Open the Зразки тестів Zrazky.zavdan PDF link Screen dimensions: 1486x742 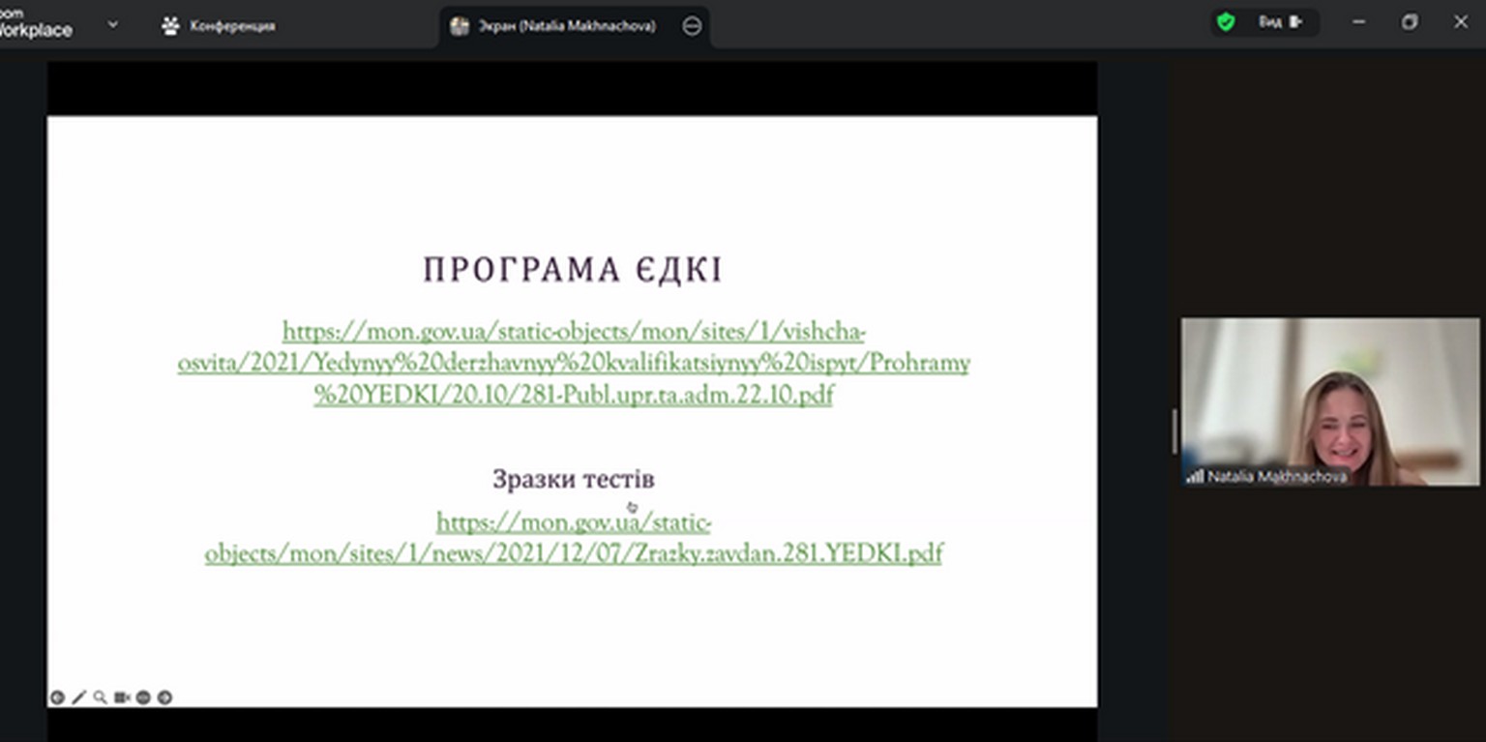[x=574, y=539]
